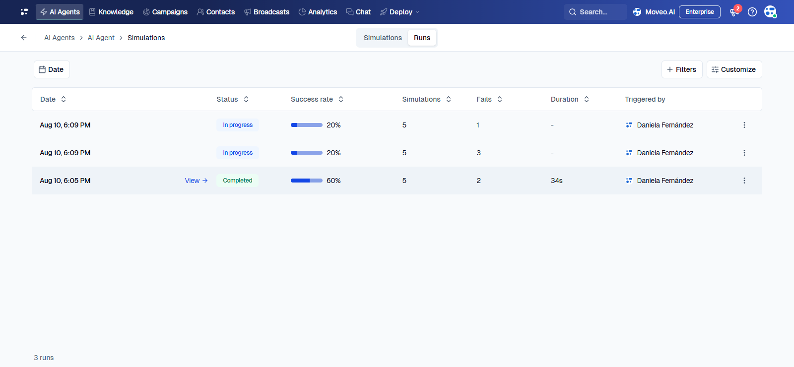
Task: Open the Customize columns button
Action: 734,69
